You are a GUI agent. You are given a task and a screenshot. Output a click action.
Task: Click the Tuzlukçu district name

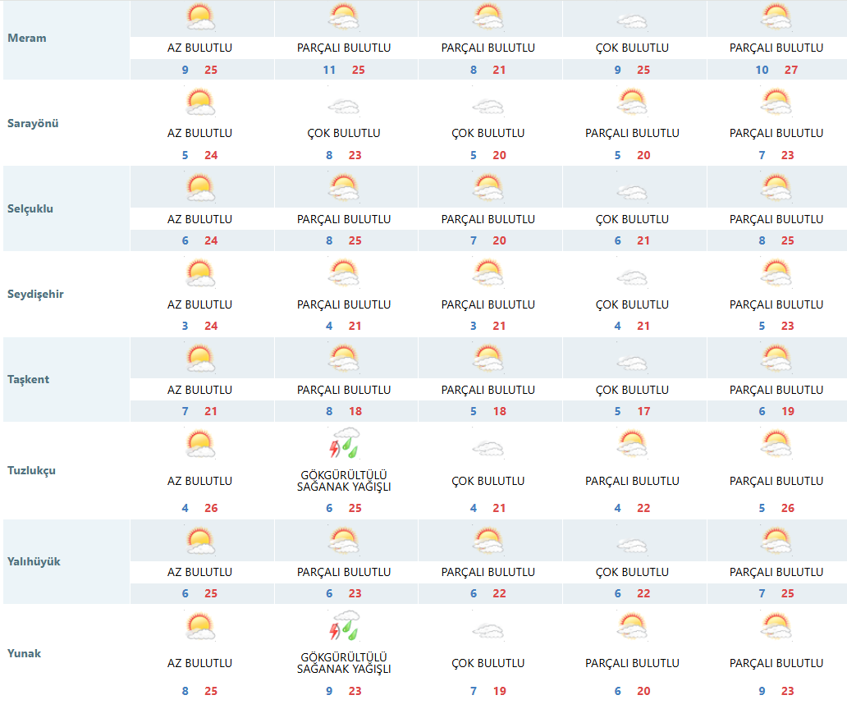pyautogui.click(x=31, y=470)
